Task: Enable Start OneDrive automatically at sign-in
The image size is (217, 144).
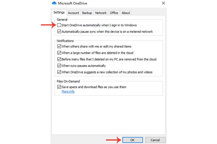Action: click(59, 25)
